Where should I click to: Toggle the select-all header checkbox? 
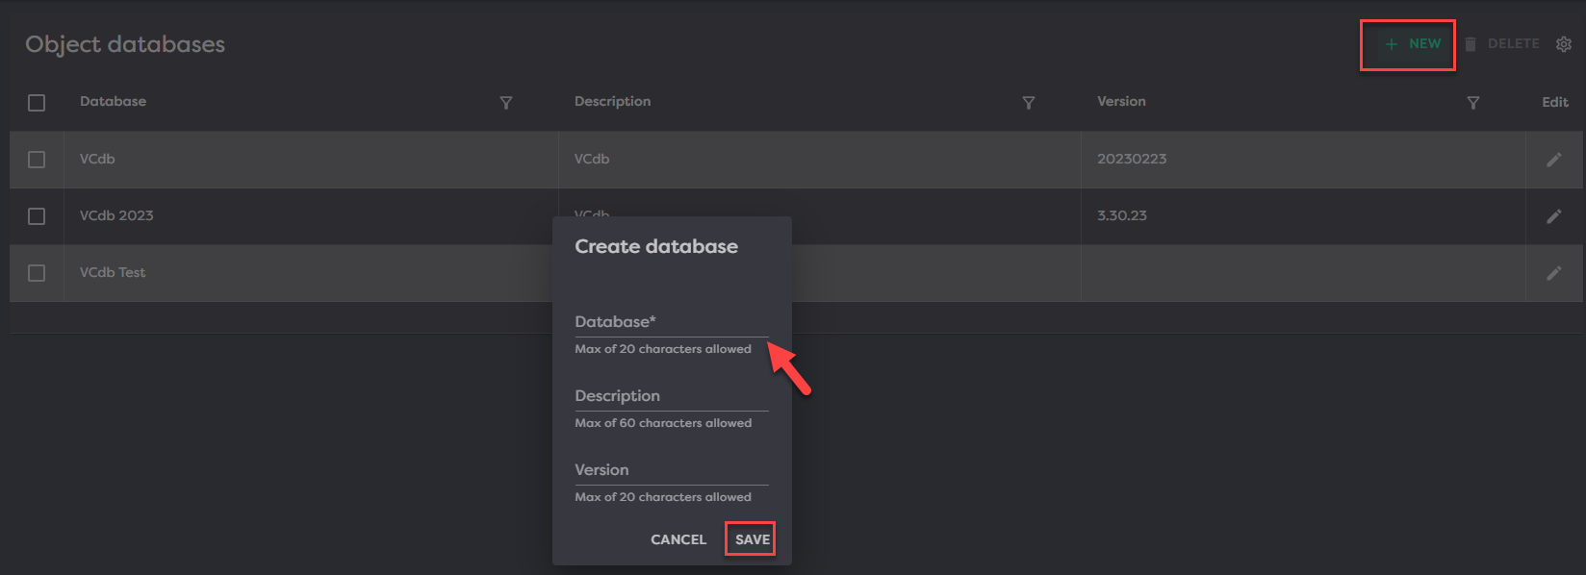37,103
